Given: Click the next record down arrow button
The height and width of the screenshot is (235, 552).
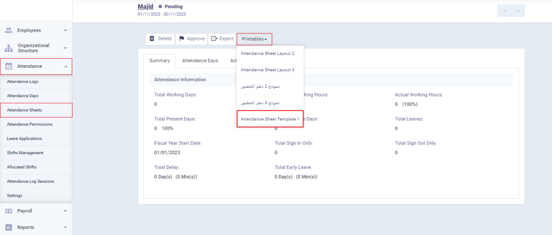Looking at the screenshot, I should pyautogui.click(x=504, y=10).
